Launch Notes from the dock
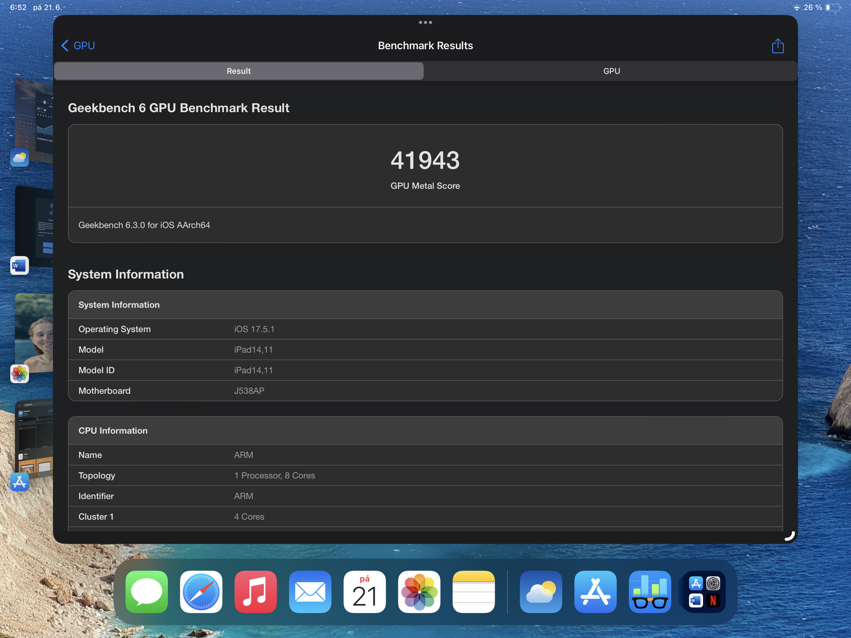Viewport: 851px width, 638px height. pos(473,592)
